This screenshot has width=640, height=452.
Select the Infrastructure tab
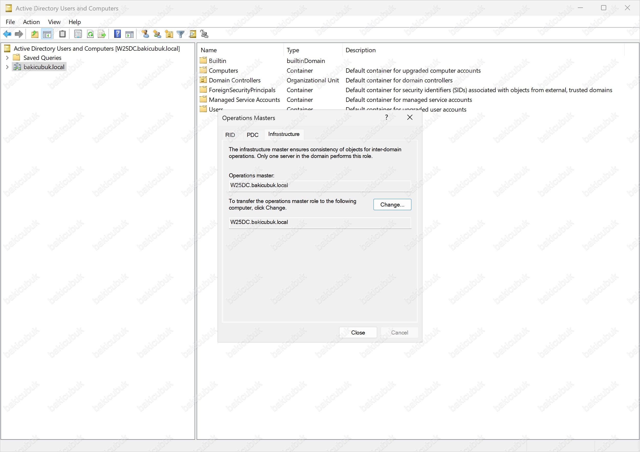coord(284,134)
